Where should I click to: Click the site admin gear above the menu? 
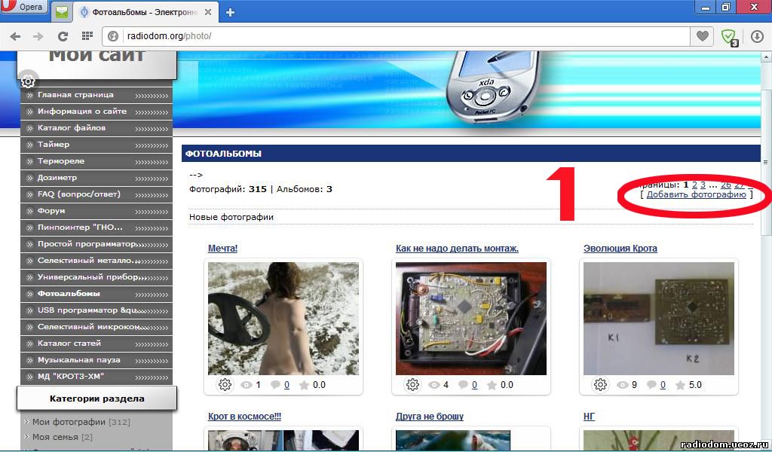(28, 80)
